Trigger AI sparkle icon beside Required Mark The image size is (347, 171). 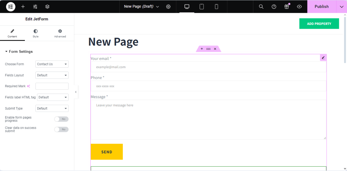point(29,86)
